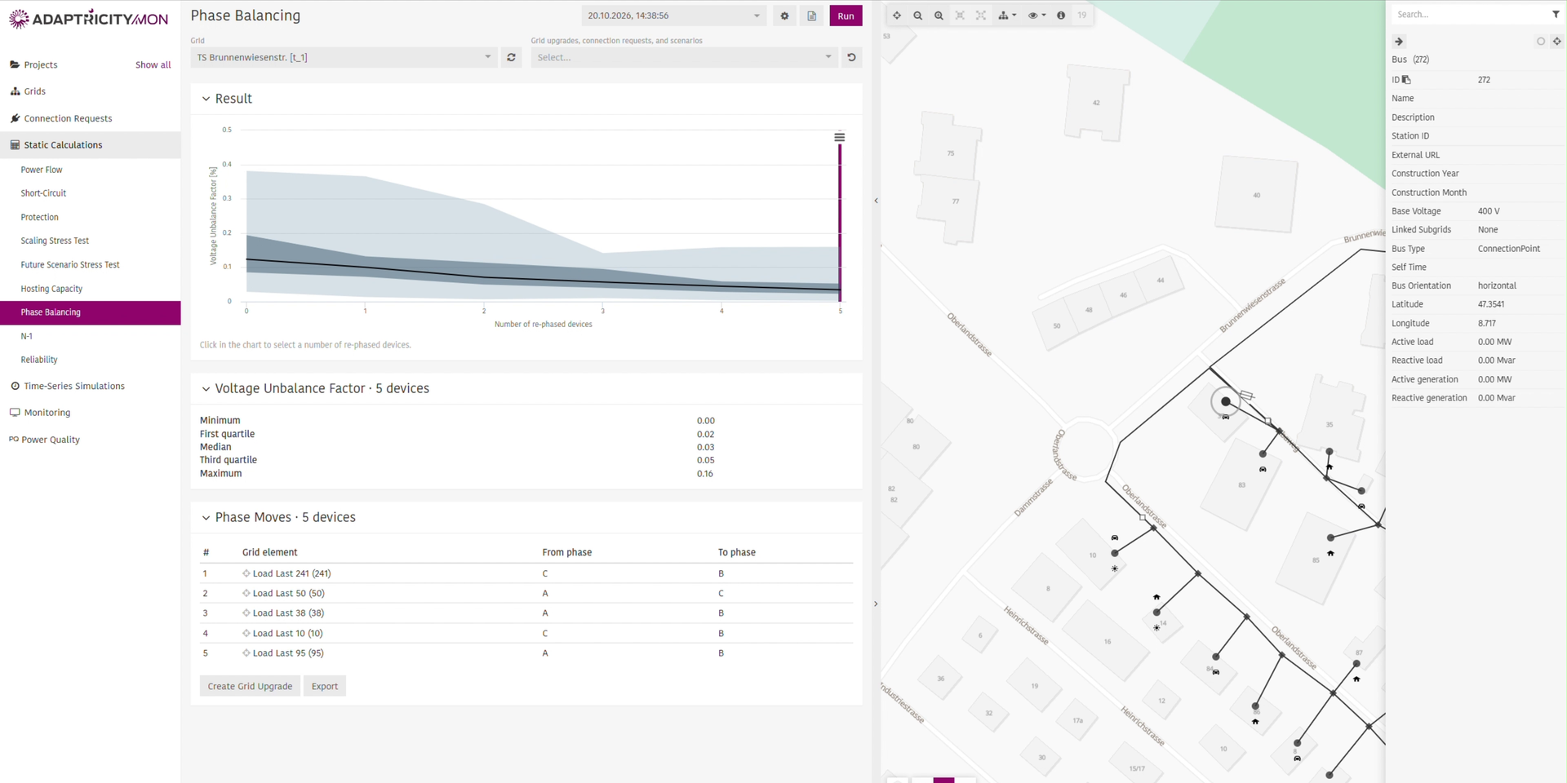This screenshot has height=783, width=1567.
Task: Collapse the Result section
Action: coord(206,99)
